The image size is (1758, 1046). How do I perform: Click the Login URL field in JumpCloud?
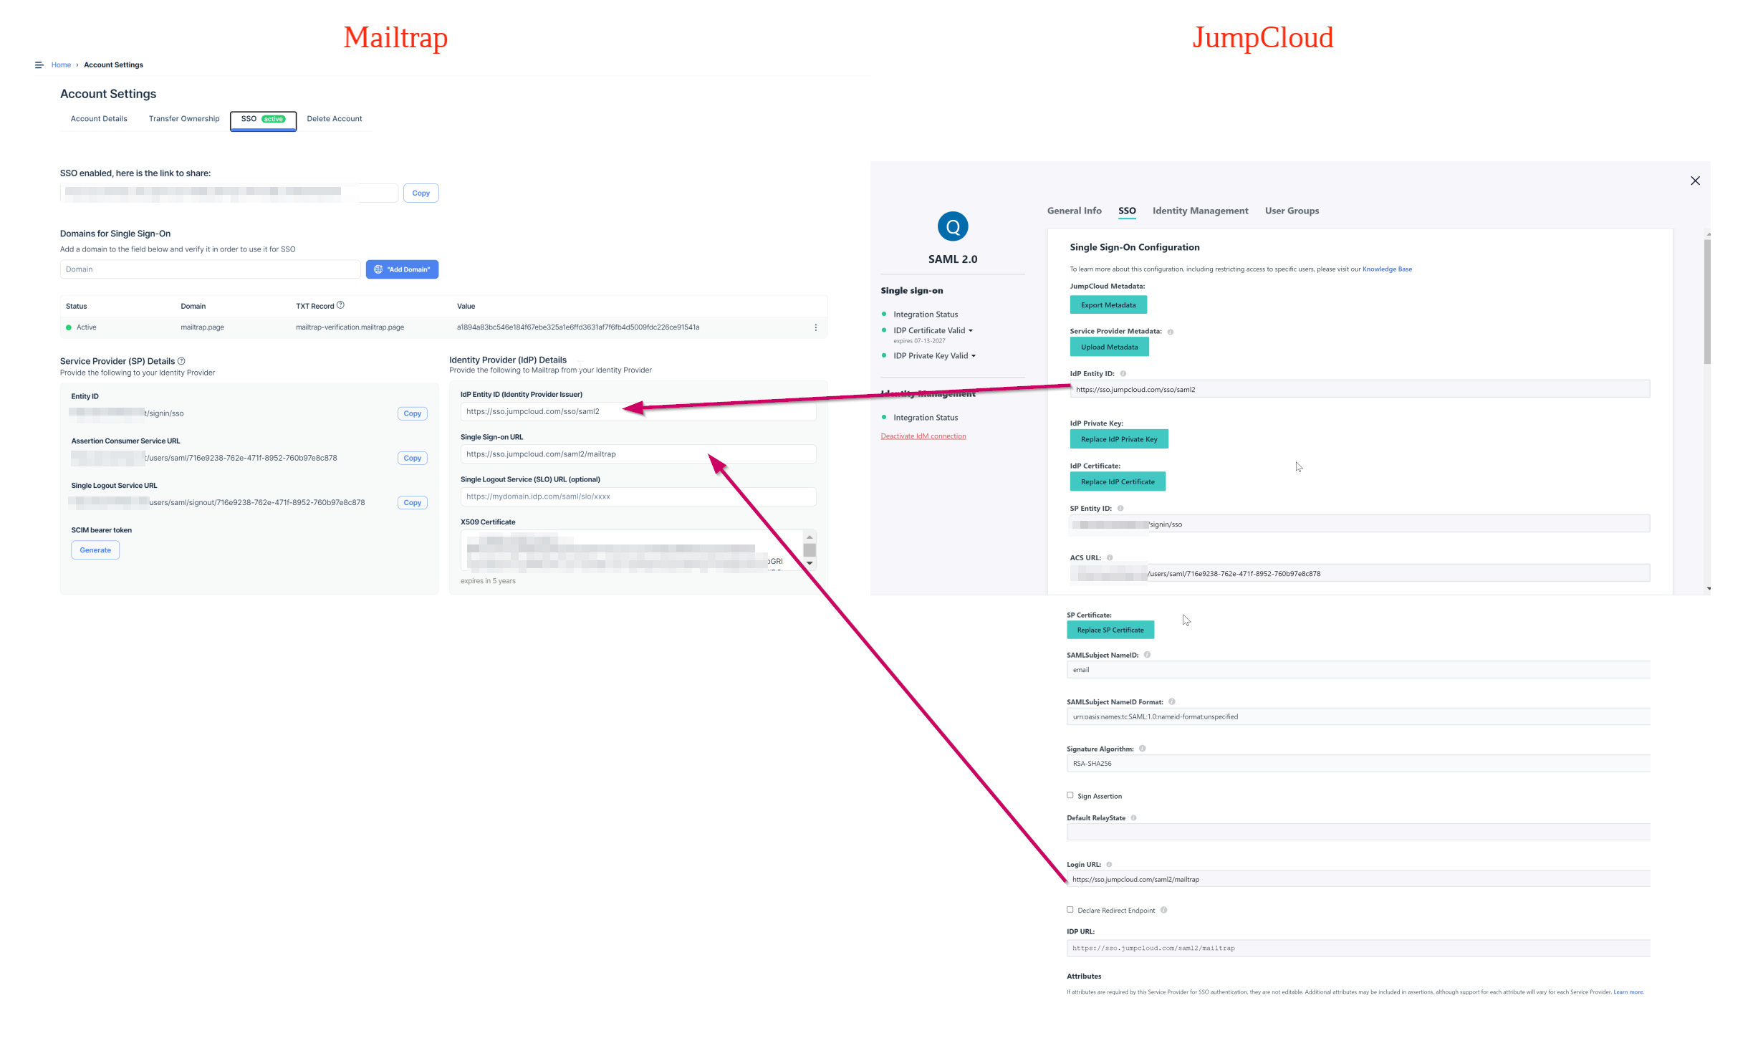1358,880
